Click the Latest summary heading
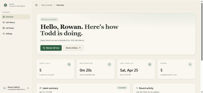The image size is (203, 93). point(50,88)
